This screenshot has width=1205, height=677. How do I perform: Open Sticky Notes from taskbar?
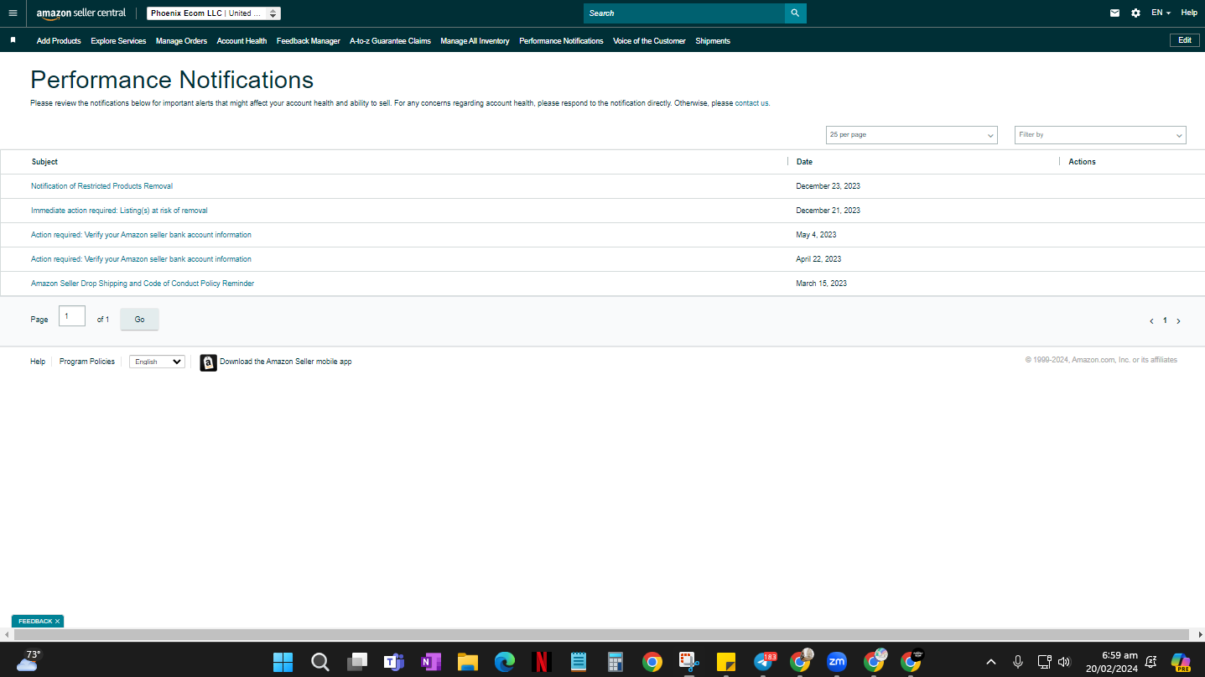pos(726,662)
